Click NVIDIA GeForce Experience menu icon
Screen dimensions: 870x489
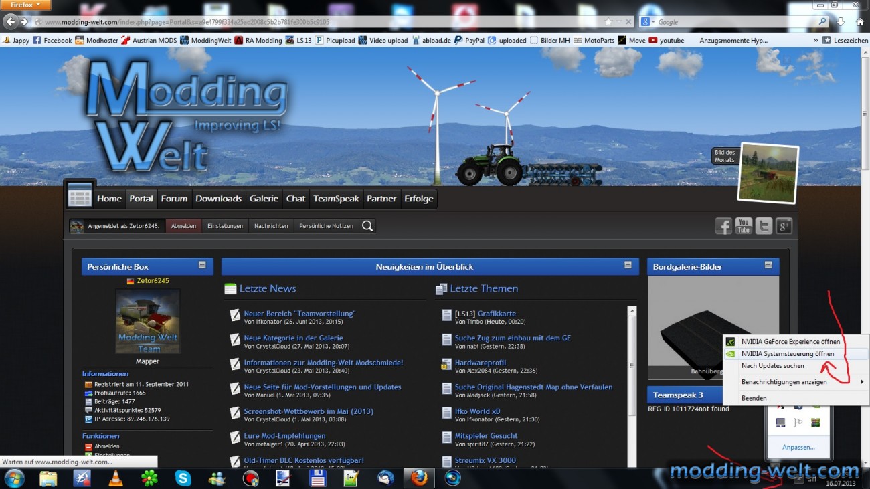click(x=731, y=342)
